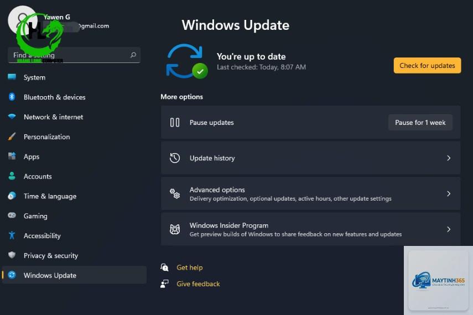Click the System monitor icon in sidebar
473x315 pixels.
coord(12,77)
